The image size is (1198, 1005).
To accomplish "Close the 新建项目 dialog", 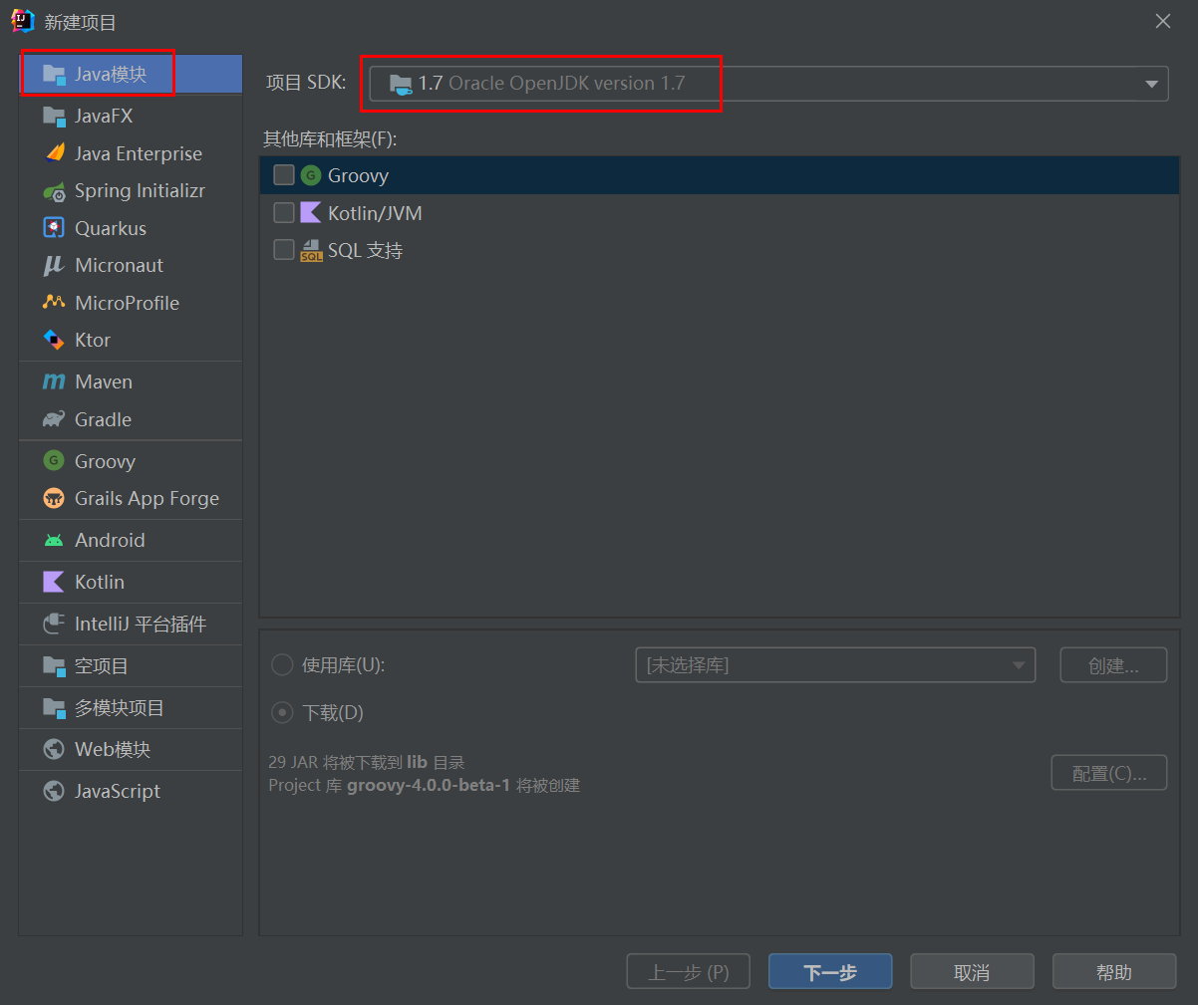I will click(1162, 21).
